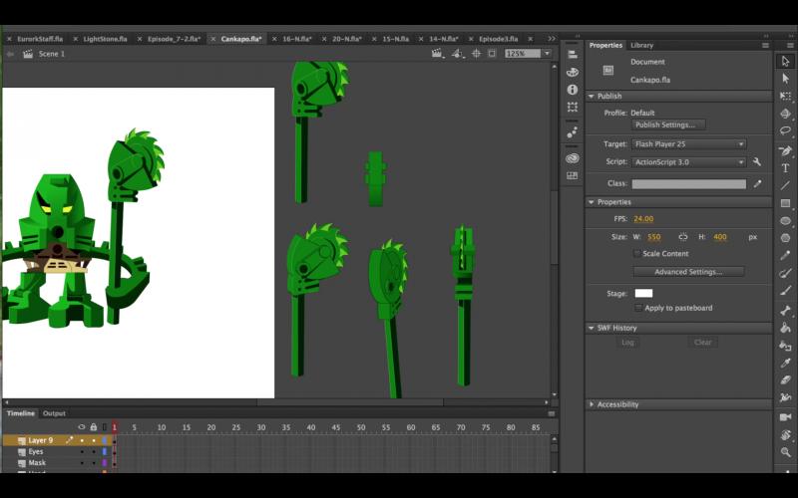Open the Transform panel icon
The height and width of the screenshot is (498, 798).
[x=572, y=107]
